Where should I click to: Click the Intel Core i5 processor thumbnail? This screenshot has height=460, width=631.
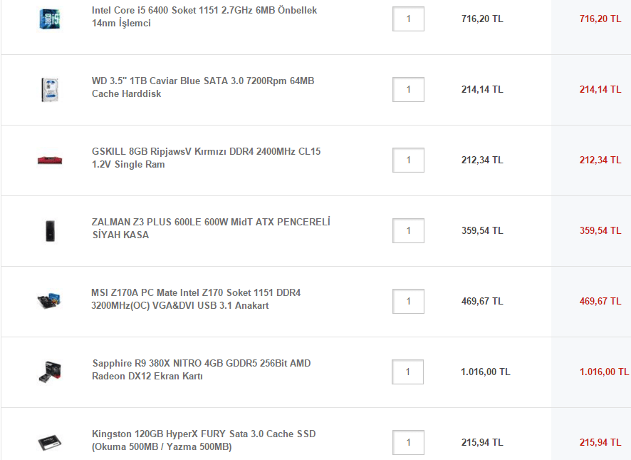click(50, 19)
